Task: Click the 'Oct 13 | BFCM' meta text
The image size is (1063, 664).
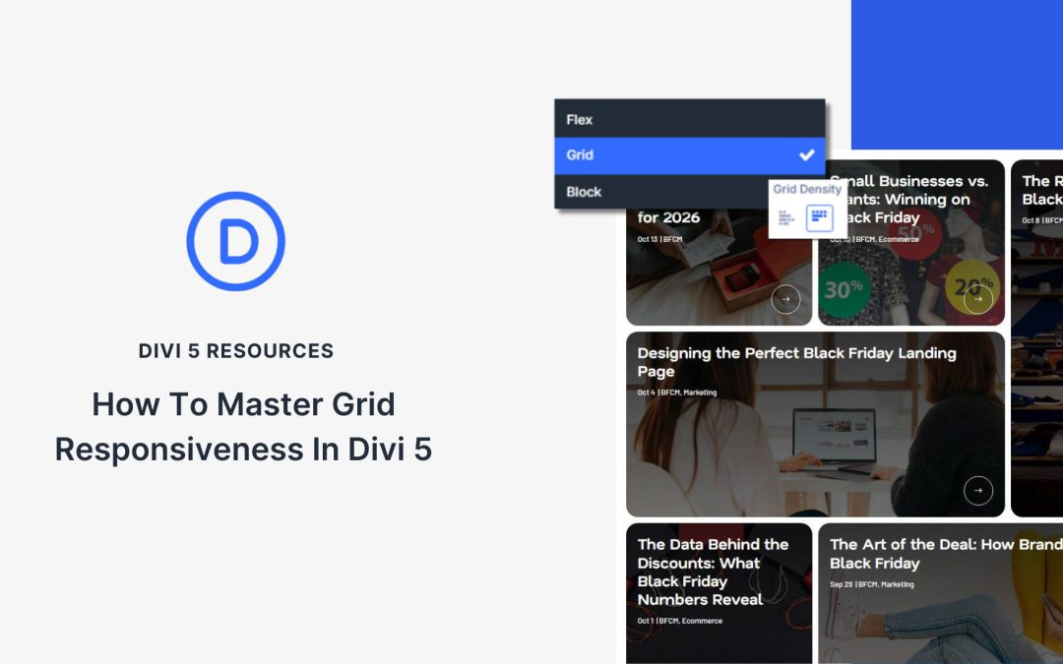Action: (x=659, y=239)
